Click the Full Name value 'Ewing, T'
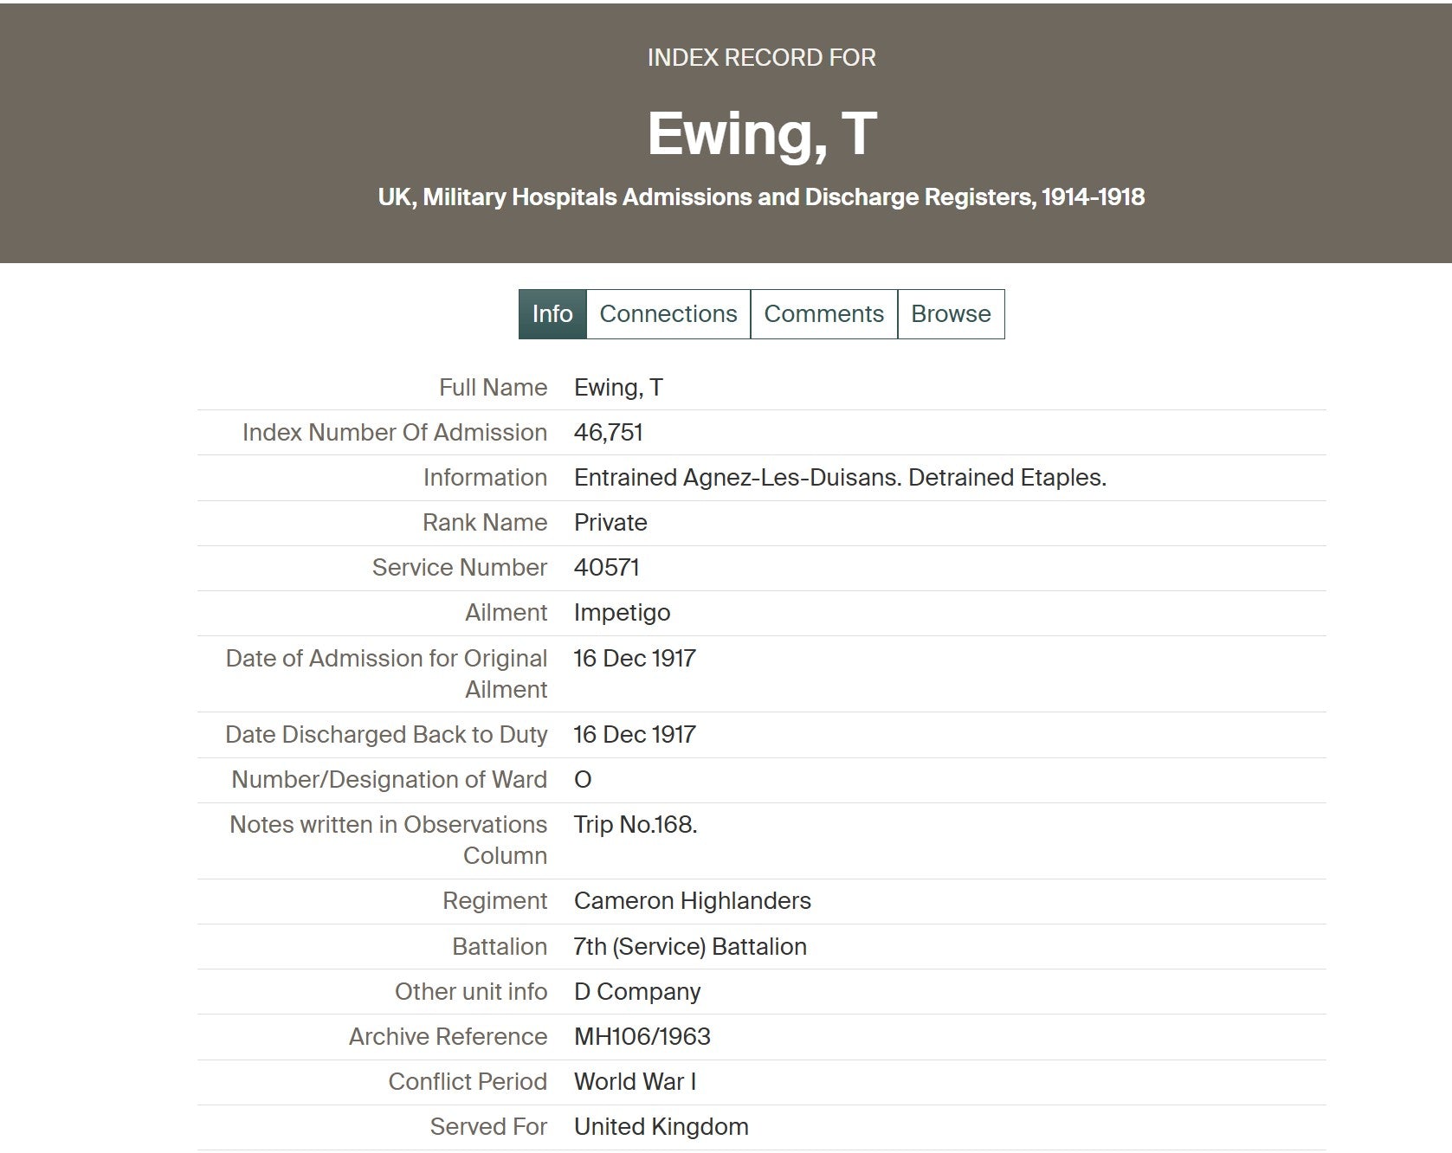The width and height of the screenshot is (1452, 1153). pyautogui.click(x=618, y=388)
